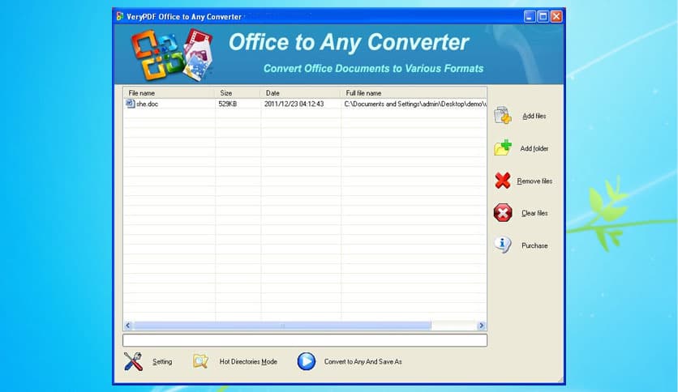Click the Hot Directories Mode label
Image resolution: width=678 pixels, height=392 pixels.
pos(248,362)
